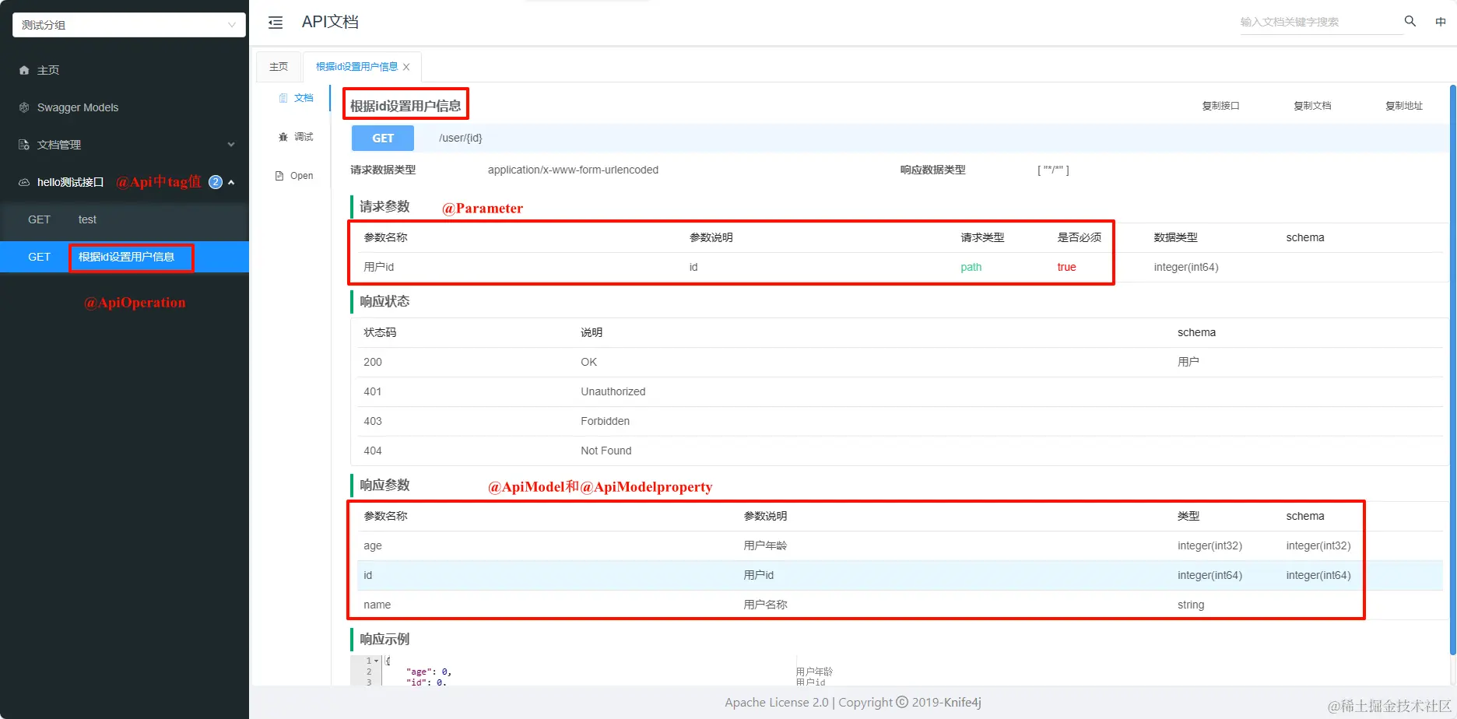
Task: Click the Open file icon
Action: click(279, 176)
